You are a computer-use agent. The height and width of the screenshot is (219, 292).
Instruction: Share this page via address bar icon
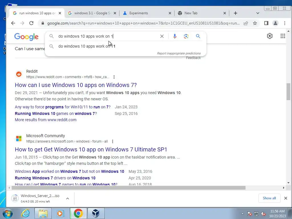[x=246, y=23]
